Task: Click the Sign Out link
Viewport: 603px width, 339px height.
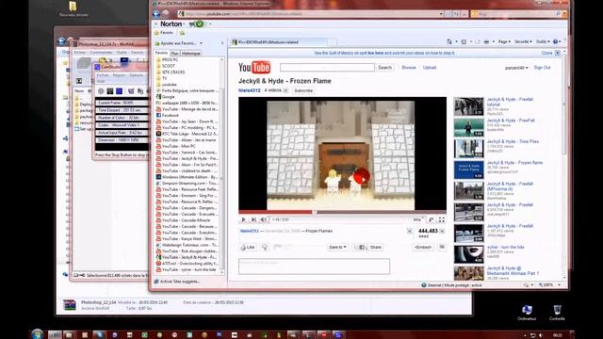Action: 542,68
